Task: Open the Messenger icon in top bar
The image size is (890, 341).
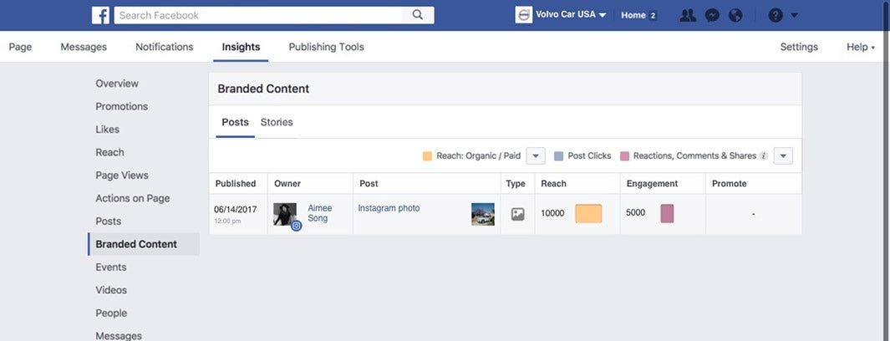Action: point(712,15)
